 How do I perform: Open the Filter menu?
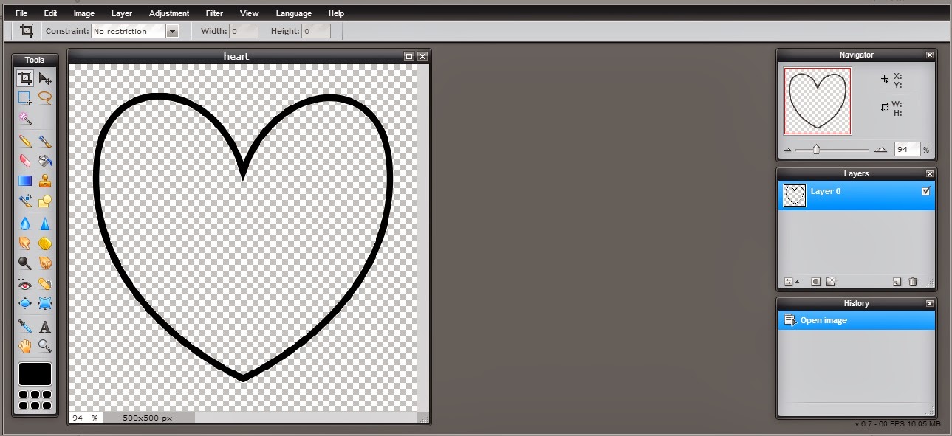tap(214, 13)
